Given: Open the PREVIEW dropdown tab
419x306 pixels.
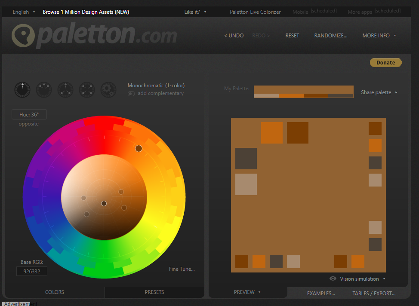Looking at the screenshot, I should (x=247, y=292).
